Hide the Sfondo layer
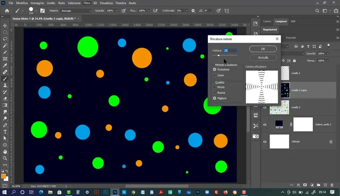340x196 pixels. 265,142
